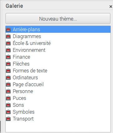Select the Transport theme label
The width and height of the screenshot is (113, 133).
coord(23,119)
